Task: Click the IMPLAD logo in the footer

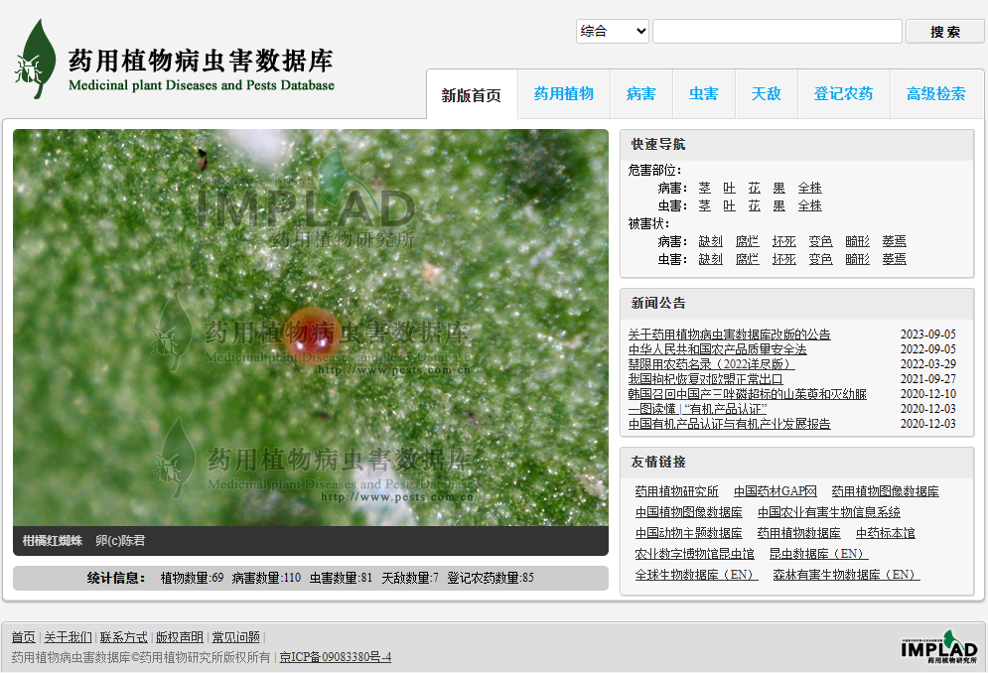Action: 939,646
